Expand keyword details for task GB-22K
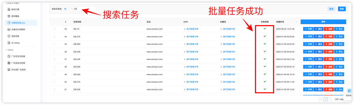 228,74
